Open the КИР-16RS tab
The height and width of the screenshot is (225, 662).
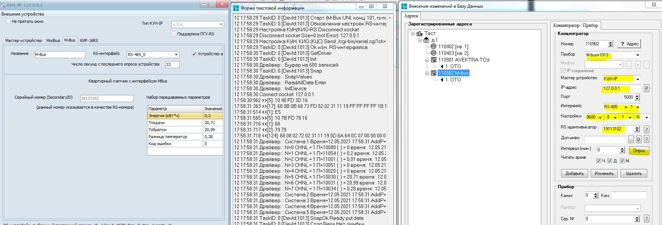[x=89, y=41]
